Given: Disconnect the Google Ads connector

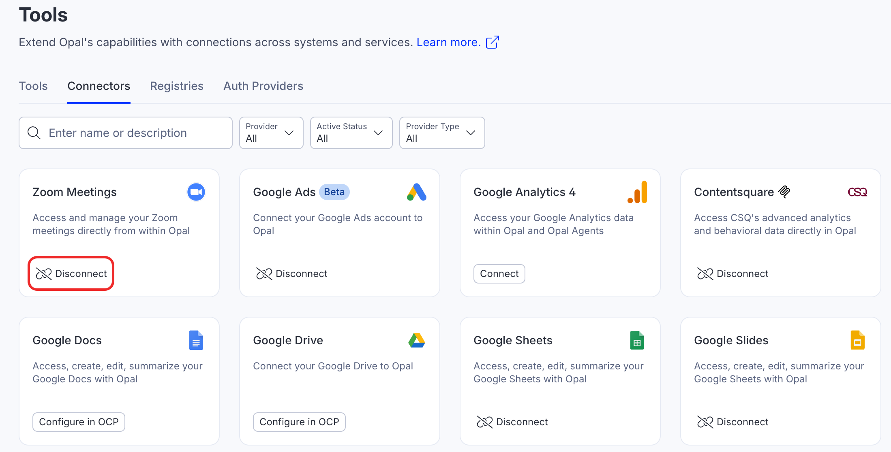Looking at the screenshot, I should click(291, 274).
